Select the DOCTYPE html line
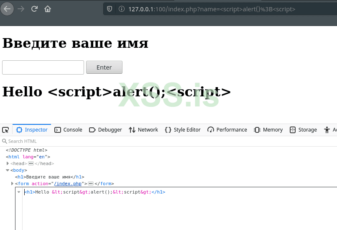This screenshot has height=230, width=337. 27,150
